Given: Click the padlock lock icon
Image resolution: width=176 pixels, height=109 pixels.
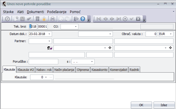Looking at the screenshot, I should pos(44,19).
